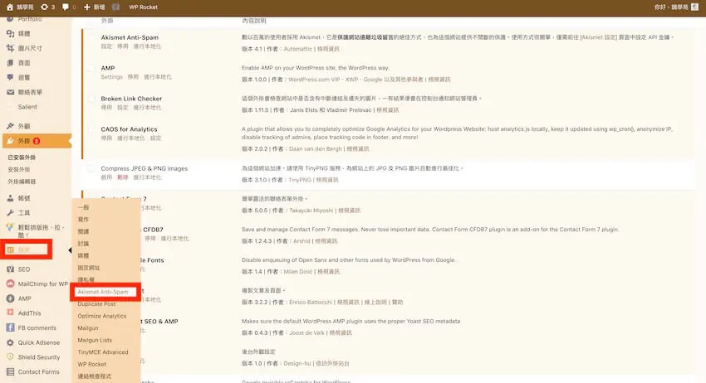The height and width of the screenshot is (383, 706).
Task: Click Enrico Battocchi author link
Action: pyautogui.click(x=311, y=302)
